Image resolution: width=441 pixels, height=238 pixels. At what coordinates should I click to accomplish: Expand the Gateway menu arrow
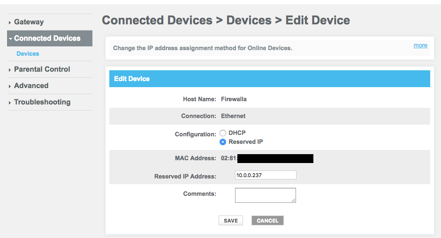point(10,22)
